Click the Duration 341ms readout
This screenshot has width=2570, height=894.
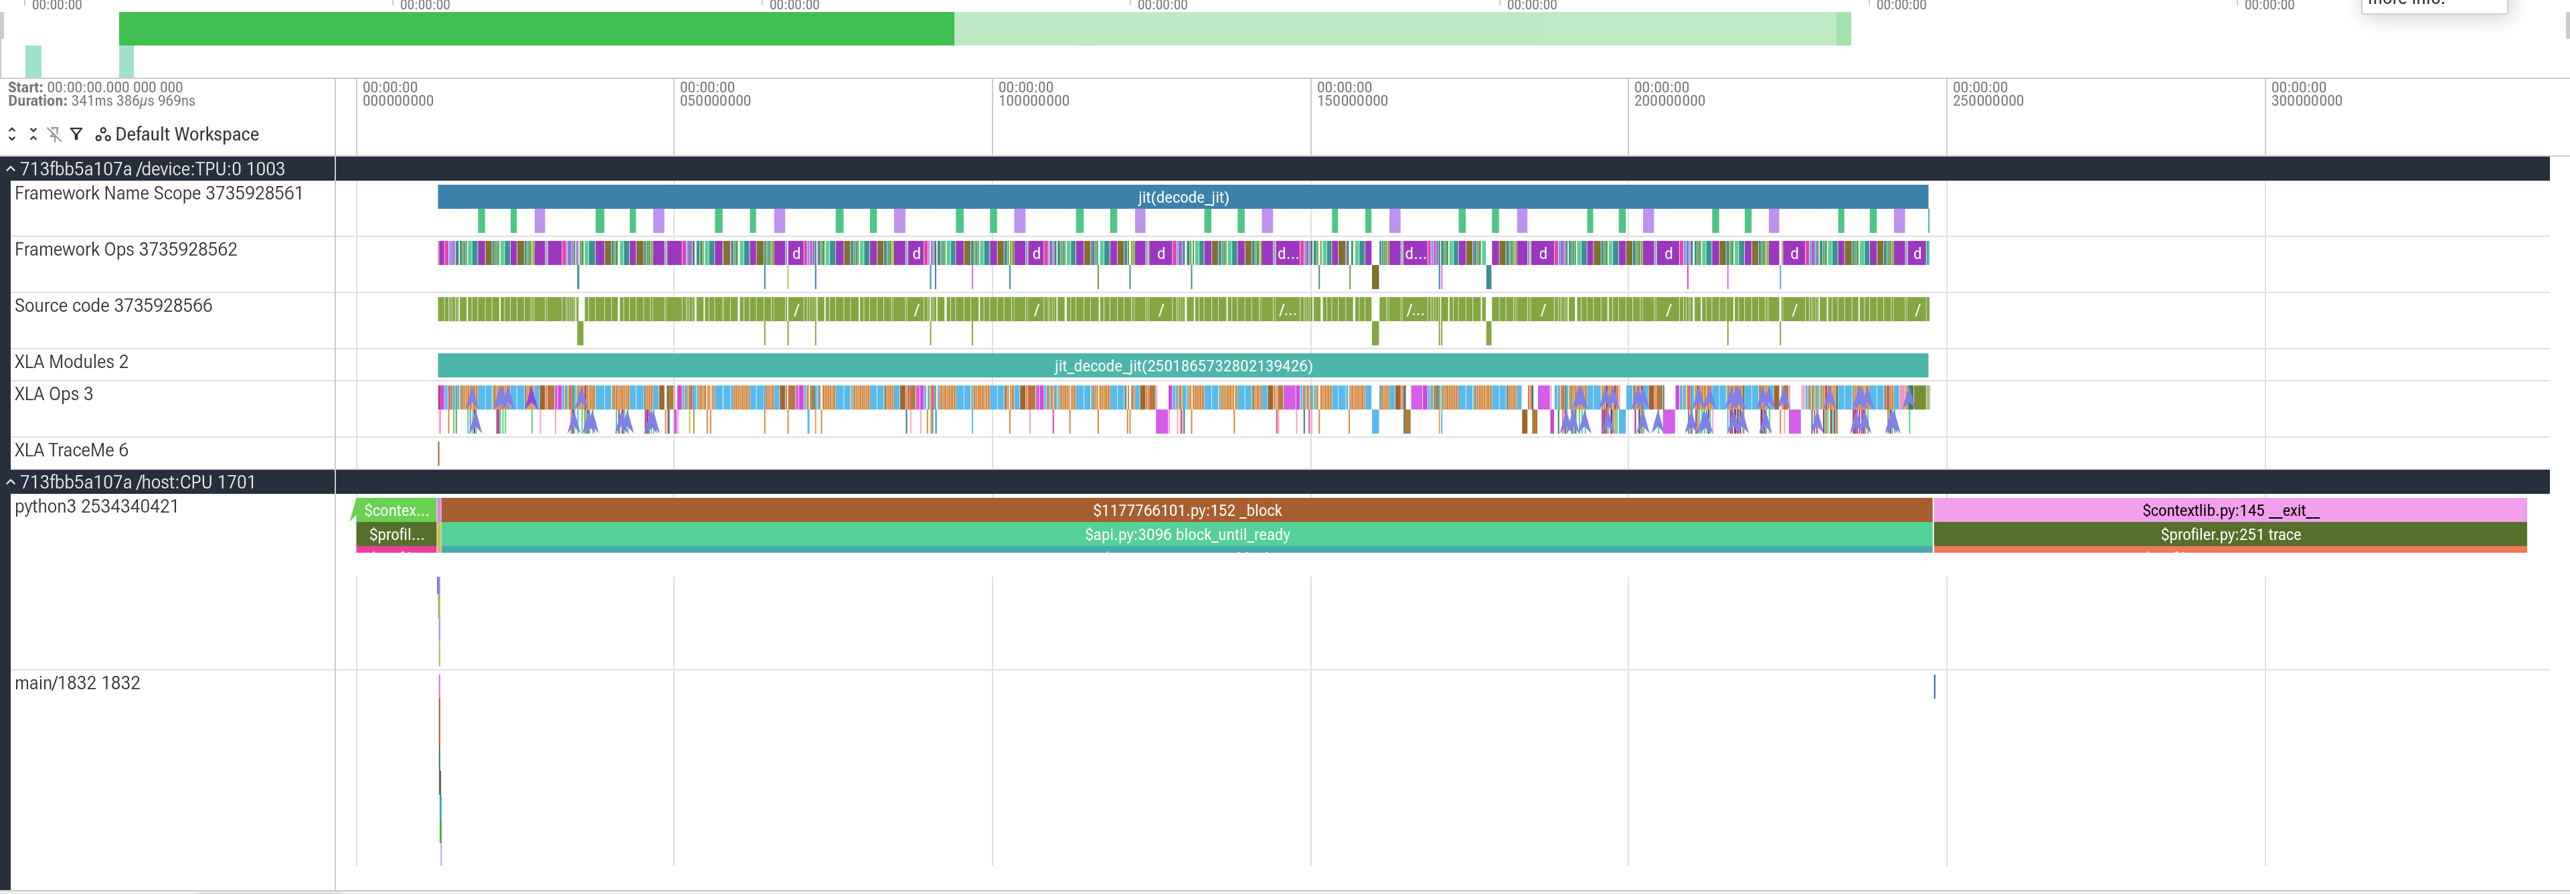(102, 101)
